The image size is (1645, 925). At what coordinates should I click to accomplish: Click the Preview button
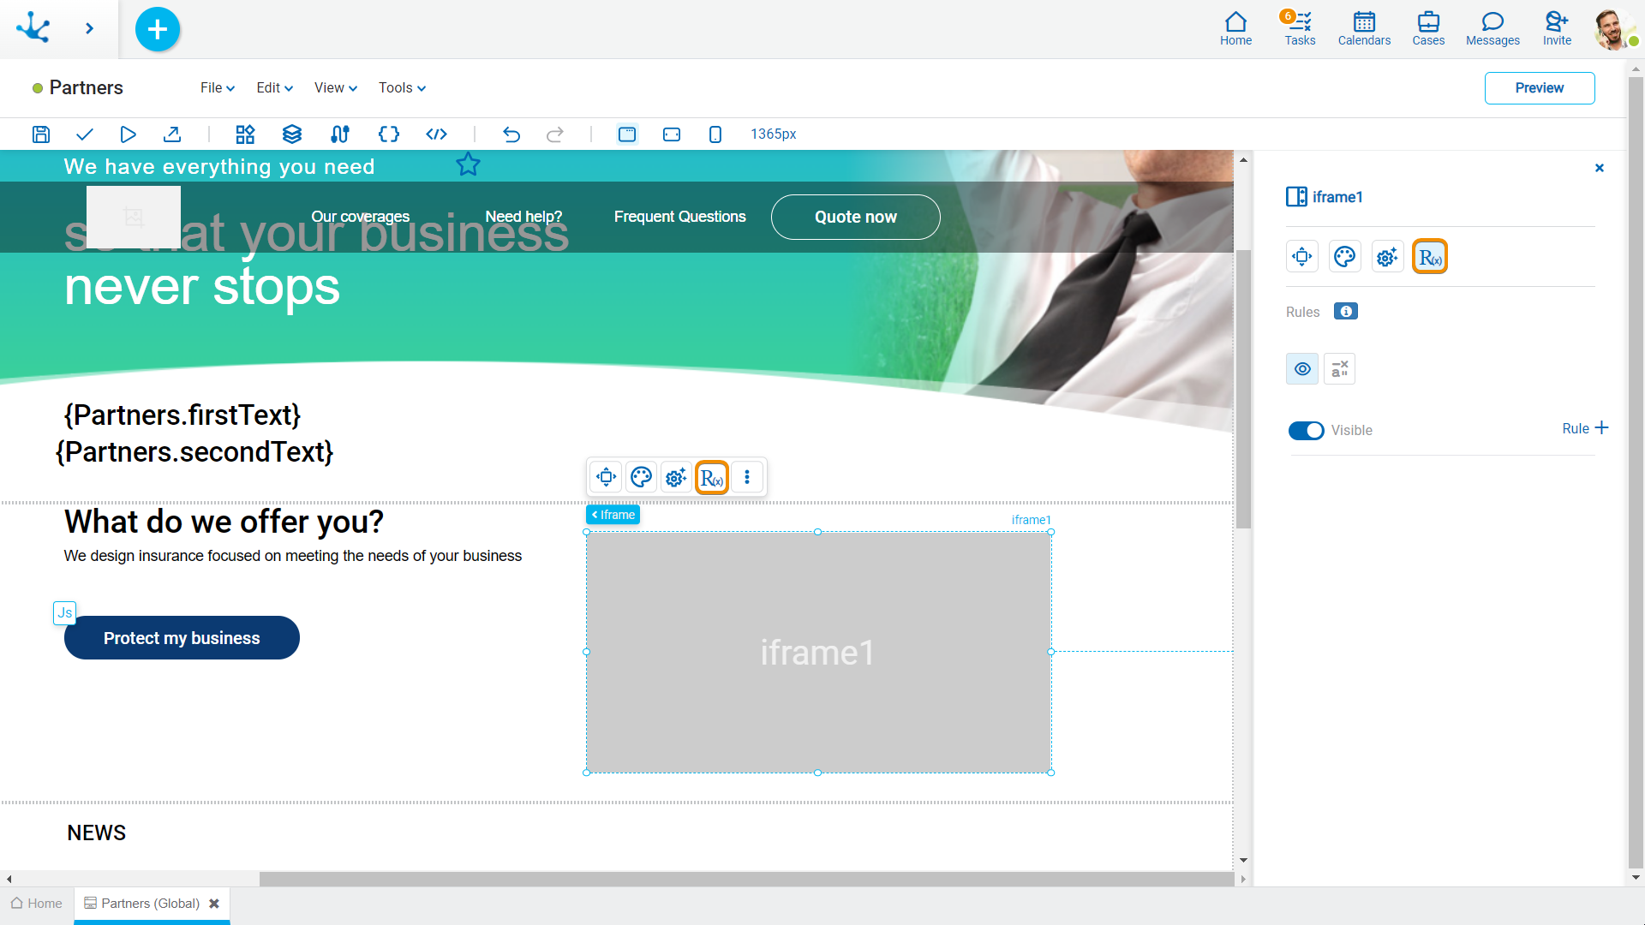(x=1539, y=87)
